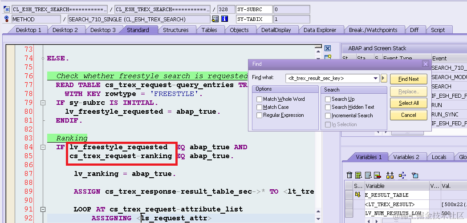
Task: Open the DetailDisplay tab
Action: [x=276, y=30]
